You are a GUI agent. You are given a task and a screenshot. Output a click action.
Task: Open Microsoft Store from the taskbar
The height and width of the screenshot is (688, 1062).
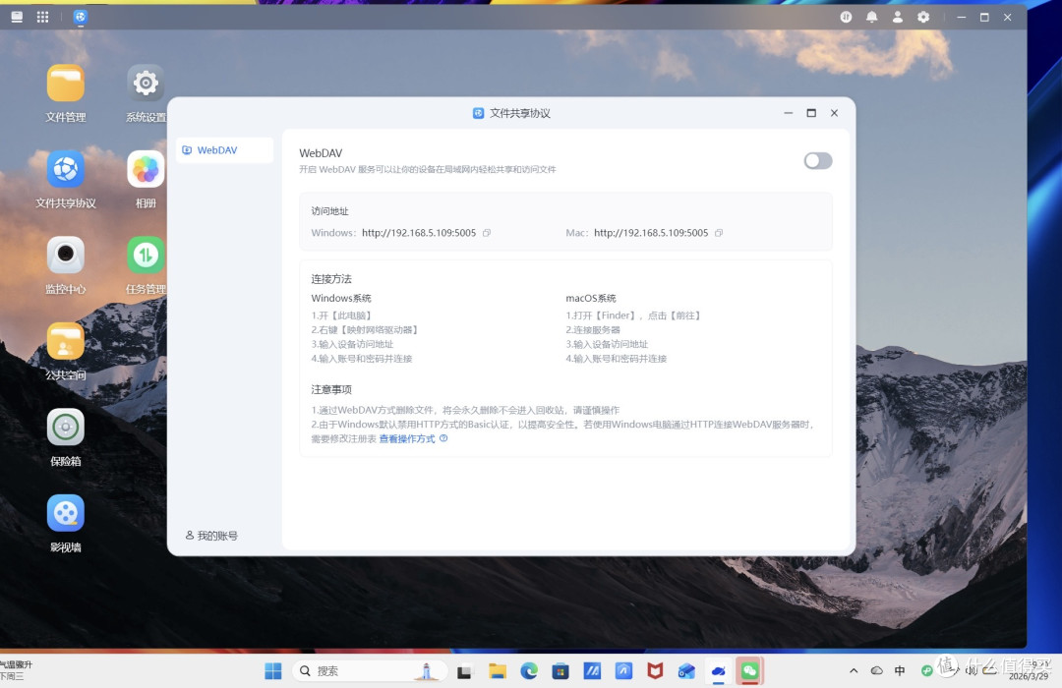point(560,671)
